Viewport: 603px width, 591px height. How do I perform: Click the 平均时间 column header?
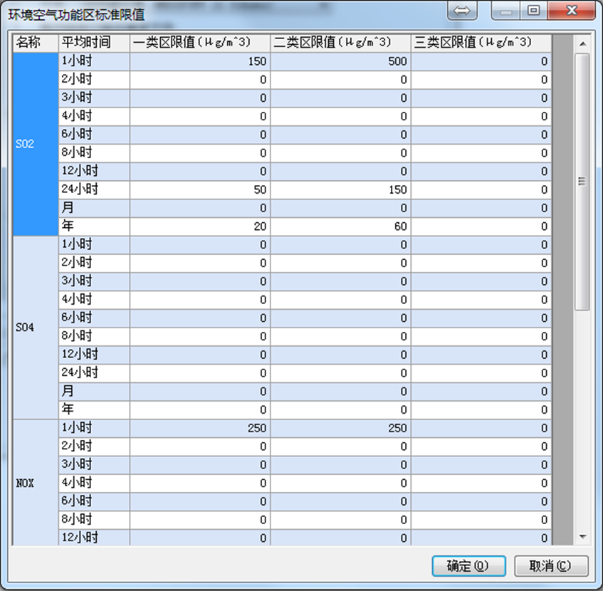(x=94, y=43)
